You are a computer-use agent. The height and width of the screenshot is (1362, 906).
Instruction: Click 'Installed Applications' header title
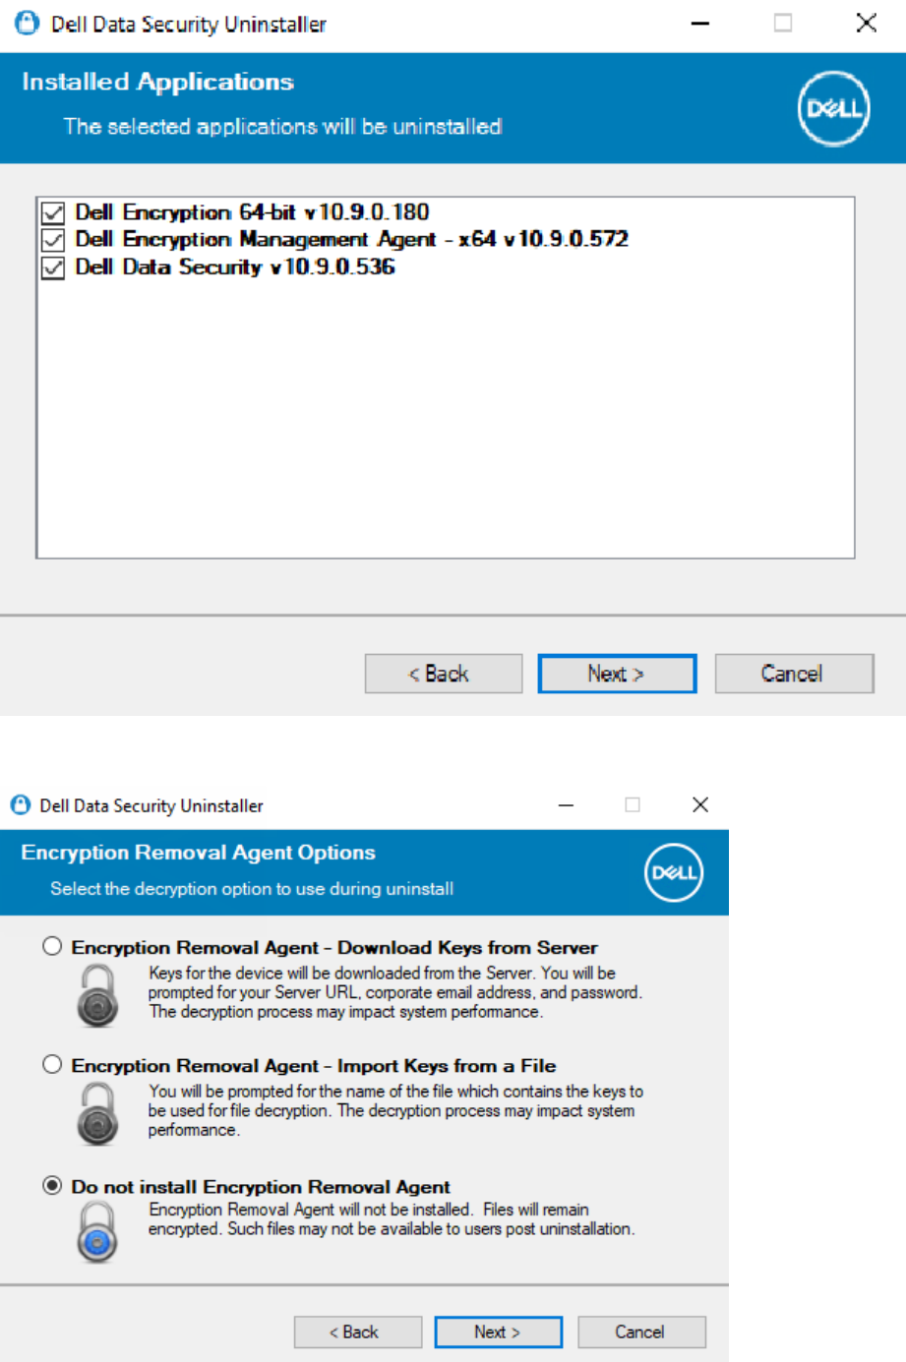[157, 82]
